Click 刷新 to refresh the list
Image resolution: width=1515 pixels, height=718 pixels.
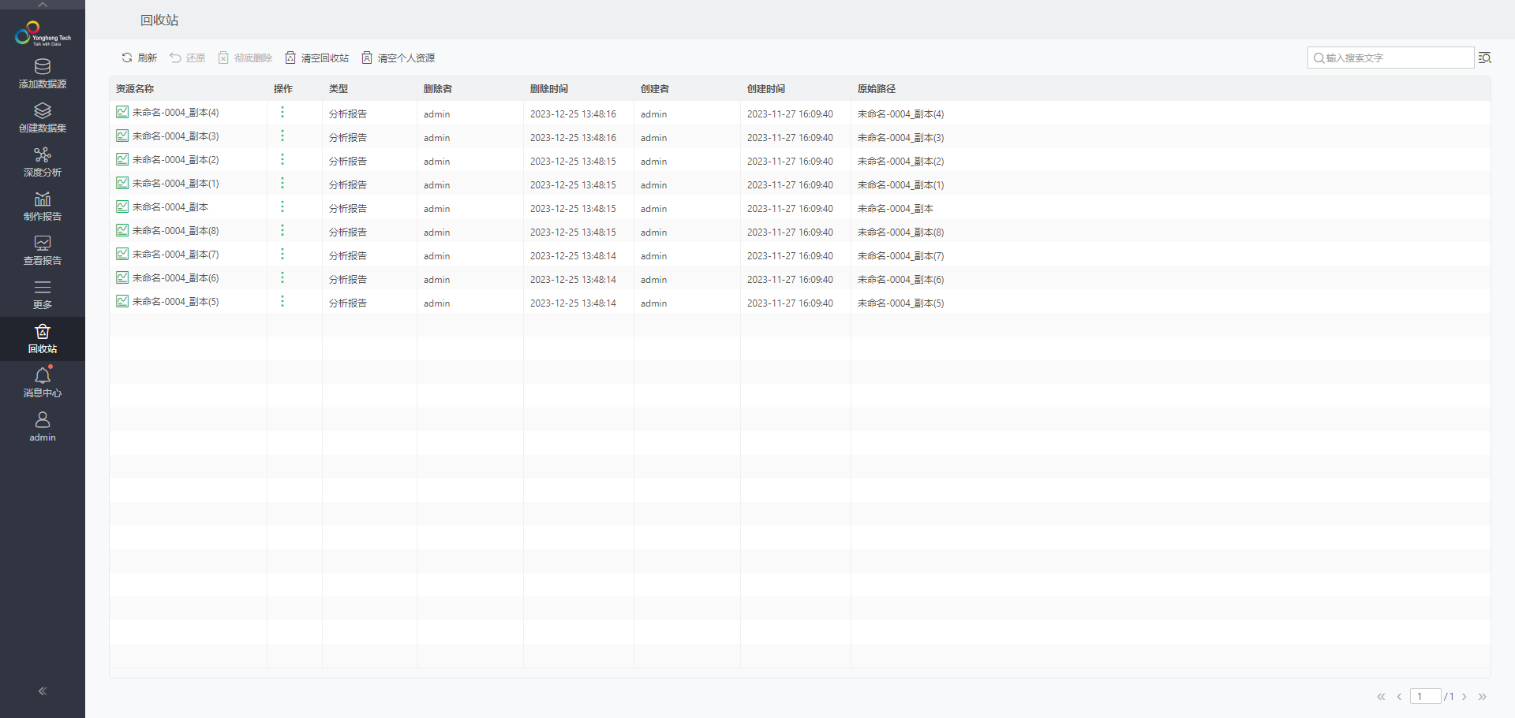139,58
